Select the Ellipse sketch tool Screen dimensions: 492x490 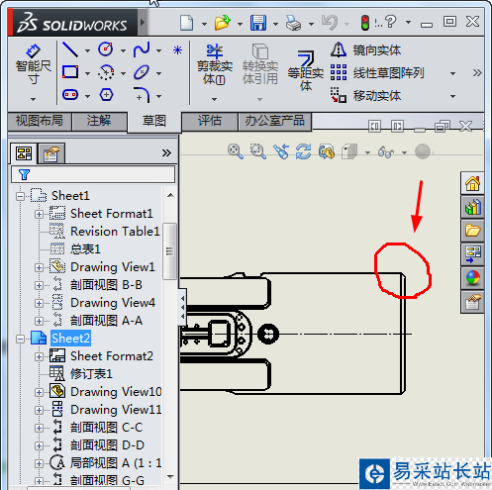point(142,72)
